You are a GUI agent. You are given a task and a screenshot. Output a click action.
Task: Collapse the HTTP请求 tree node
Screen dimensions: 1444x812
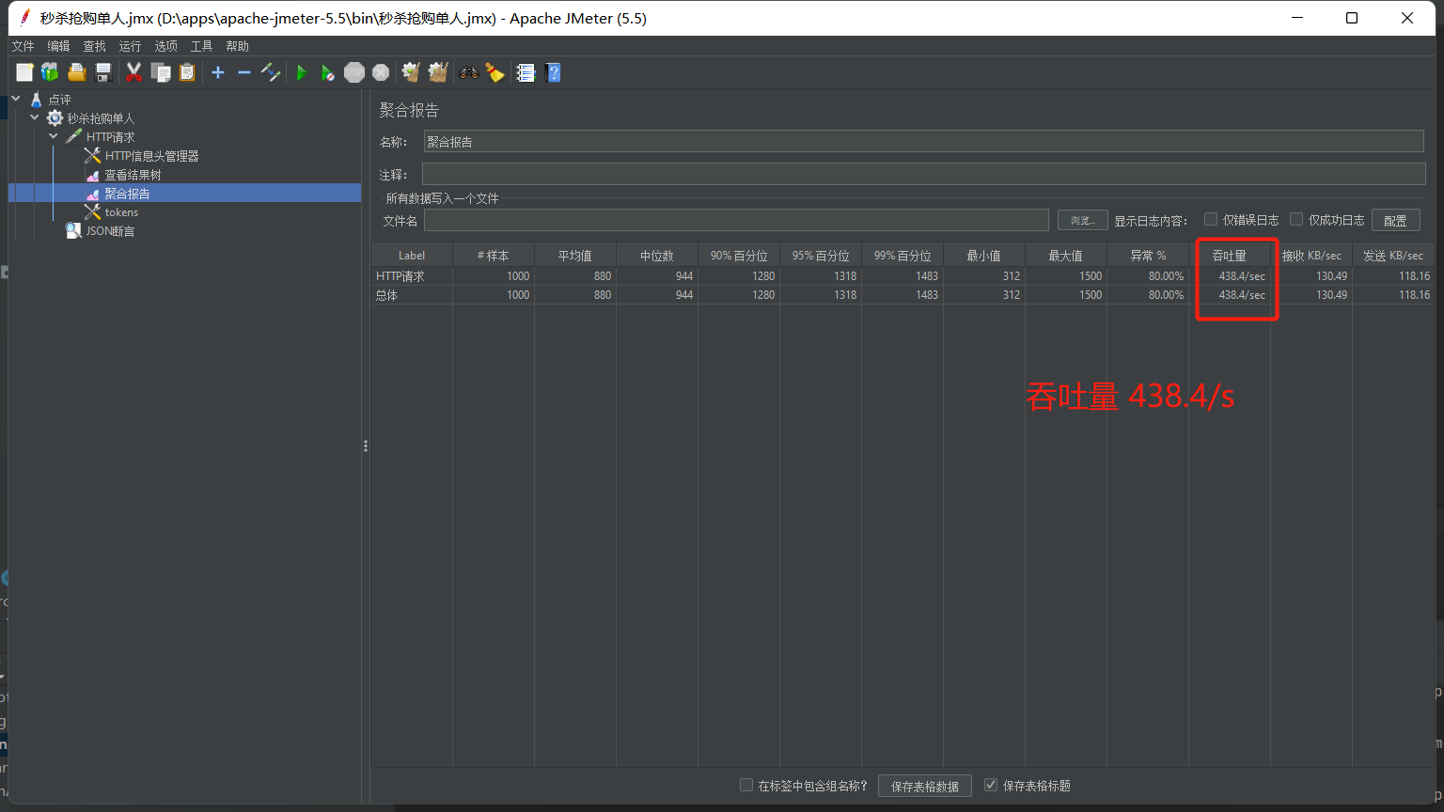pos(54,136)
